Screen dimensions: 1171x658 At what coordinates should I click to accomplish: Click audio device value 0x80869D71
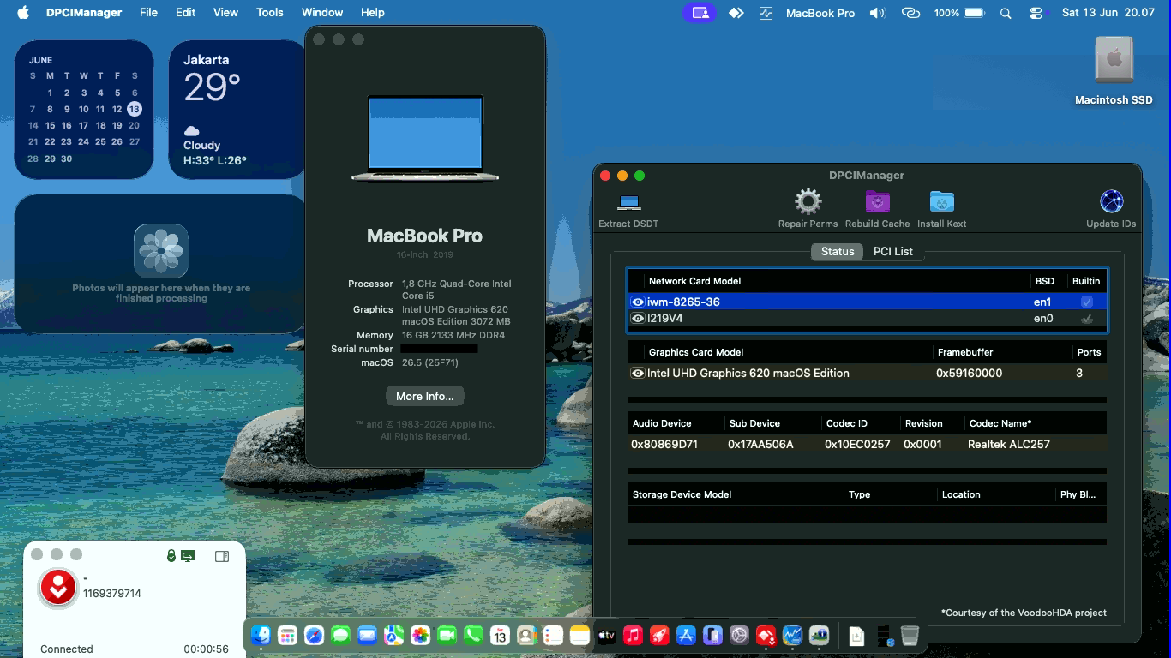[x=664, y=444]
